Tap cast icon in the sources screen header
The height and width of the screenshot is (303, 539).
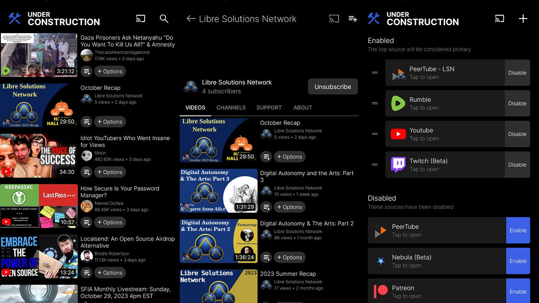(499, 18)
